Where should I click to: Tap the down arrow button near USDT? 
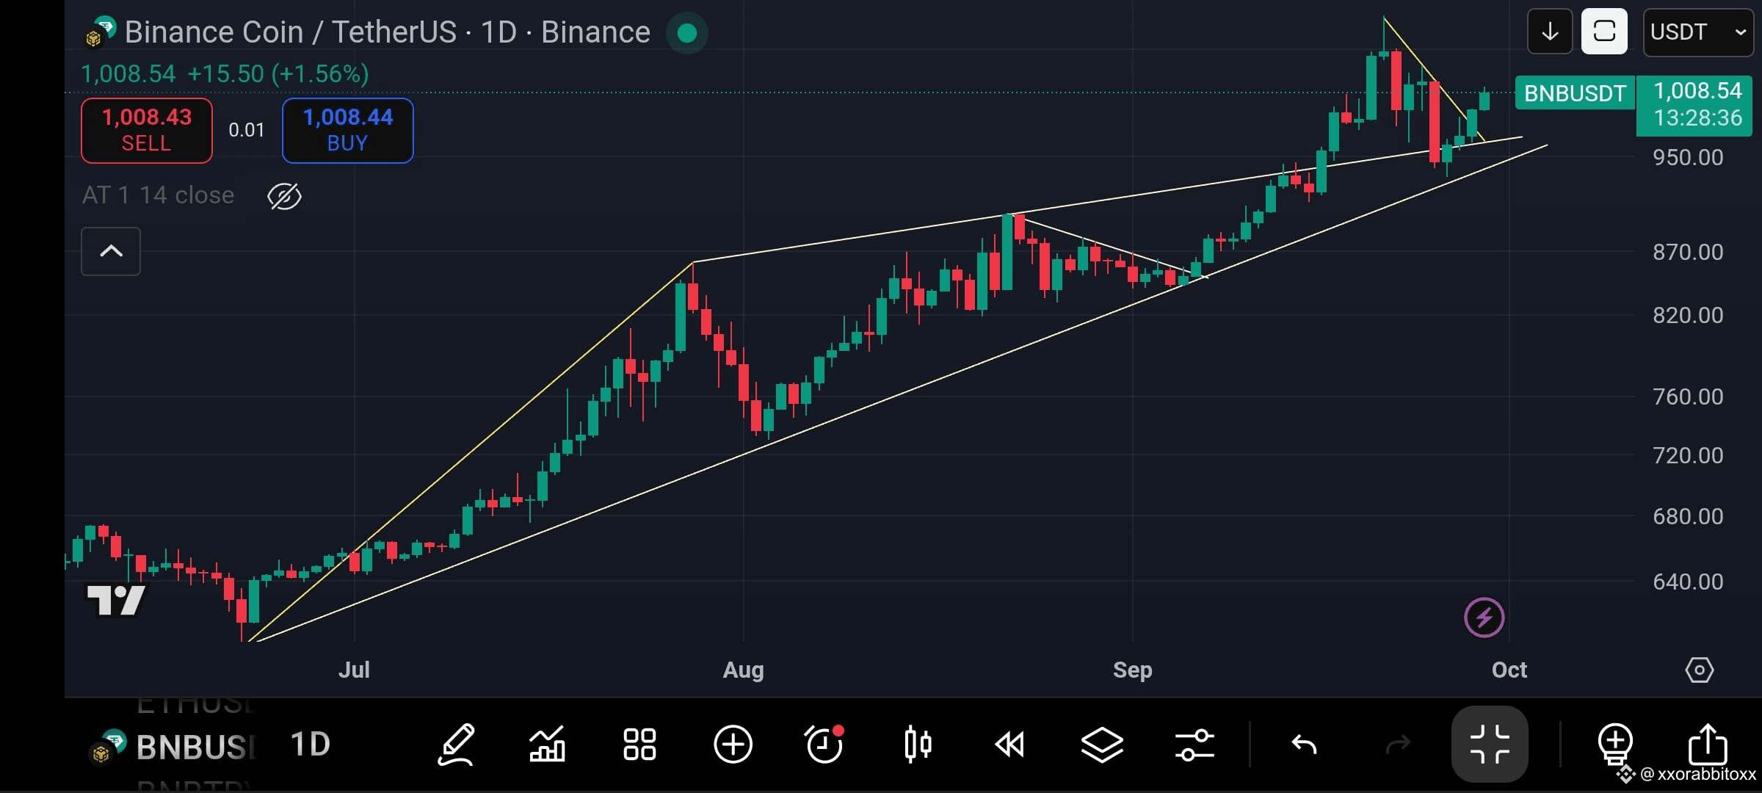[1550, 32]
